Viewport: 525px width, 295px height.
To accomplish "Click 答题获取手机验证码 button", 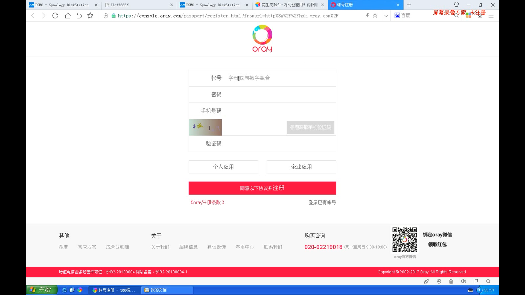I will click(310, 128).
